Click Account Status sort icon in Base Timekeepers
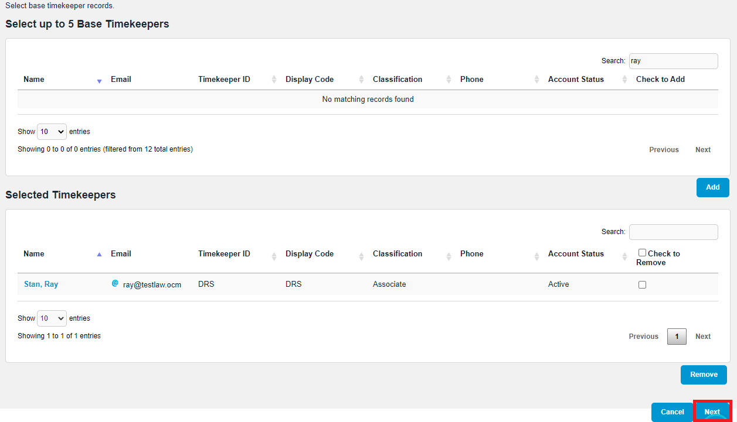Screen dimensions: 737x422 [624, 80]
